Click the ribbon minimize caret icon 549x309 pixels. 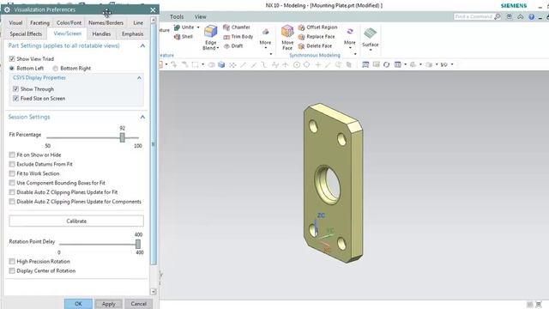click(x=521, y=17)
